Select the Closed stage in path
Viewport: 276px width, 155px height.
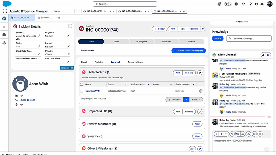[x=191, y=42]
